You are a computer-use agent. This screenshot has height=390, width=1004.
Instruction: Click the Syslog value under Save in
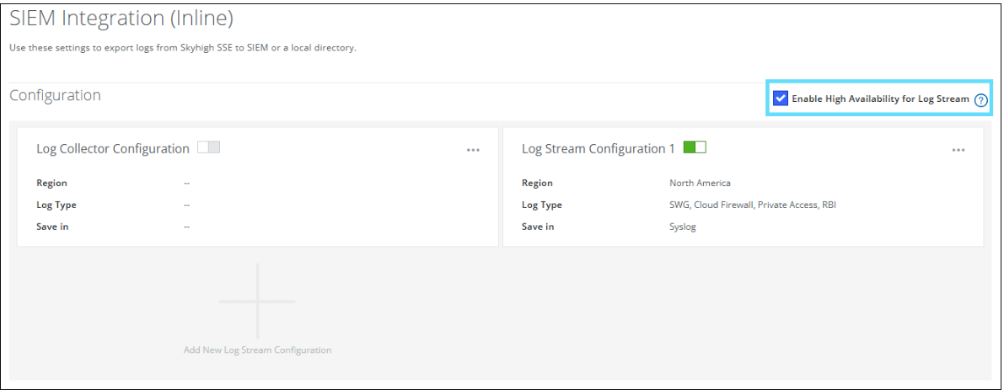pyautogui.click(x=682, y=227)
